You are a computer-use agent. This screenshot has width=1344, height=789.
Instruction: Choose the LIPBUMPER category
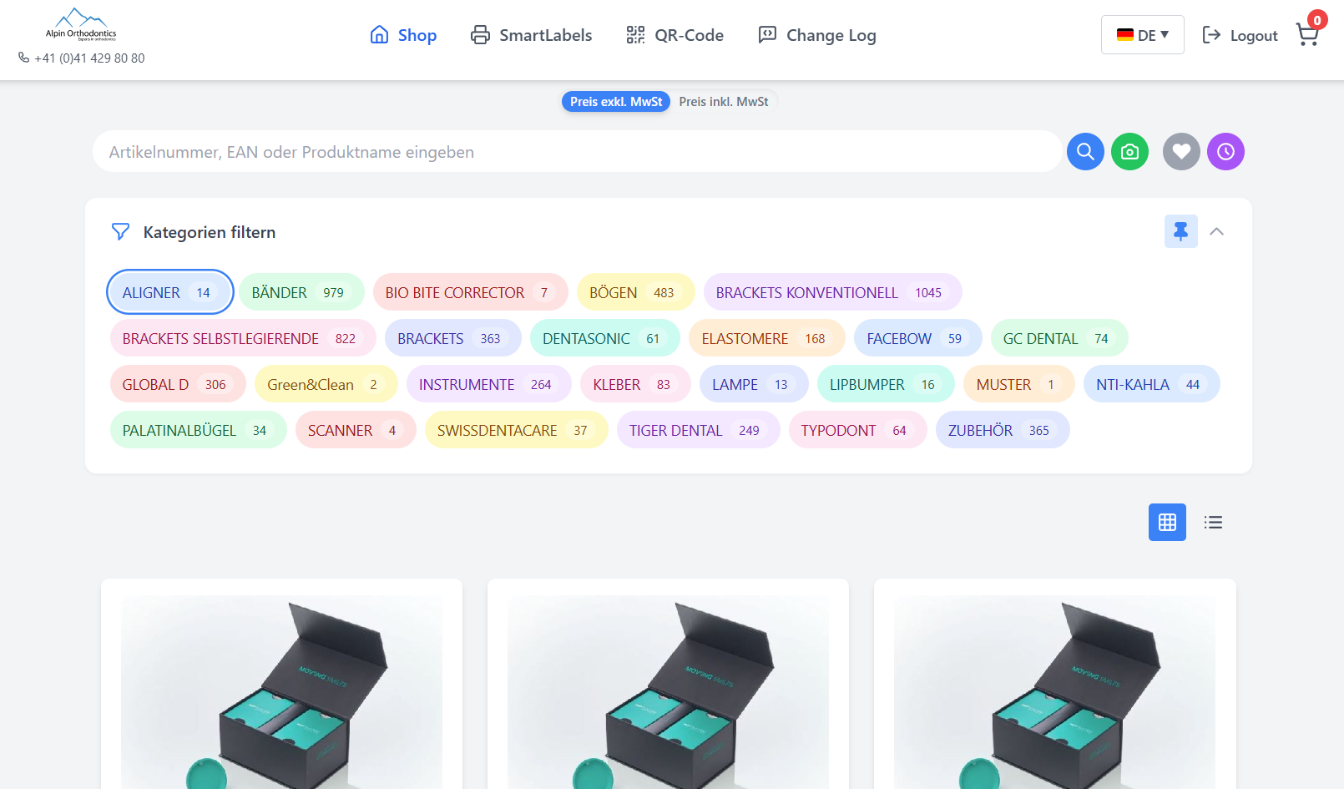pos(886,384)
